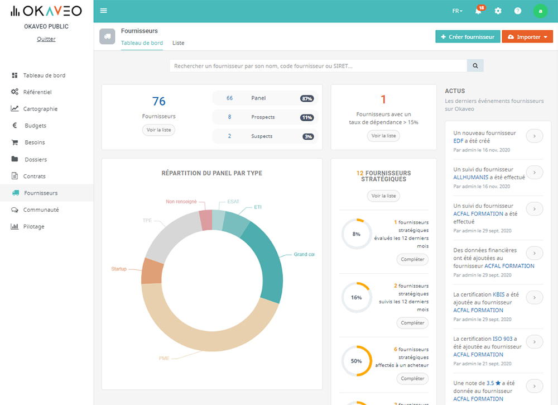Image resolution: width=558 pixels, height=405 pixels.
Task: Click Compléter for suppliers followed
Action: point(412,323)
